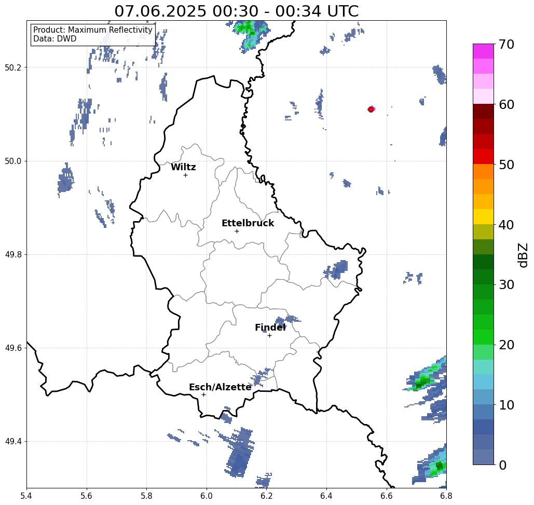
Task: Click the longitude tick label 6.8
Action: point(446,496)
